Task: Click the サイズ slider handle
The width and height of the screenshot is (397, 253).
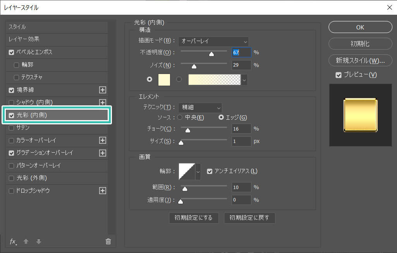Action: click(181, 143)
